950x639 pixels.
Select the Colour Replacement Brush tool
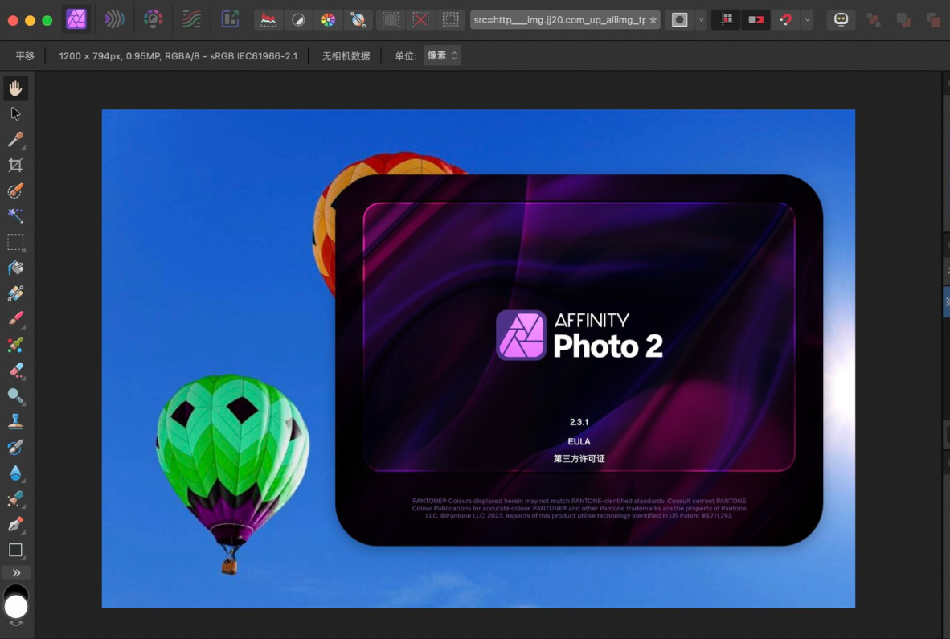pyautogui.click(x=15, y=345)
